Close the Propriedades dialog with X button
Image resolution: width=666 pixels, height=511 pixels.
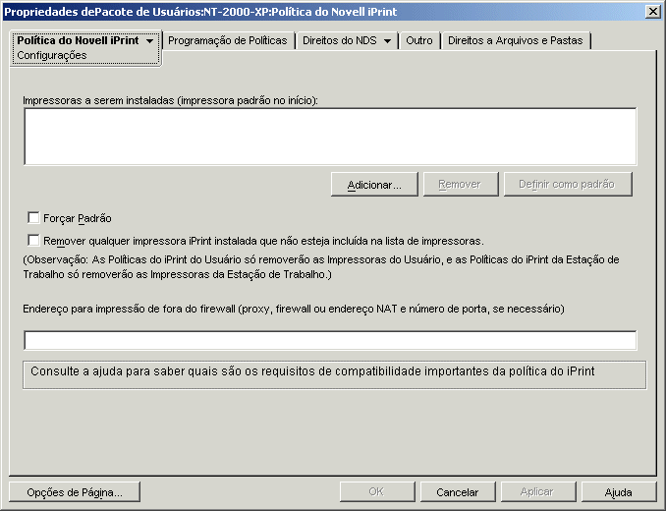coord(652,12)
